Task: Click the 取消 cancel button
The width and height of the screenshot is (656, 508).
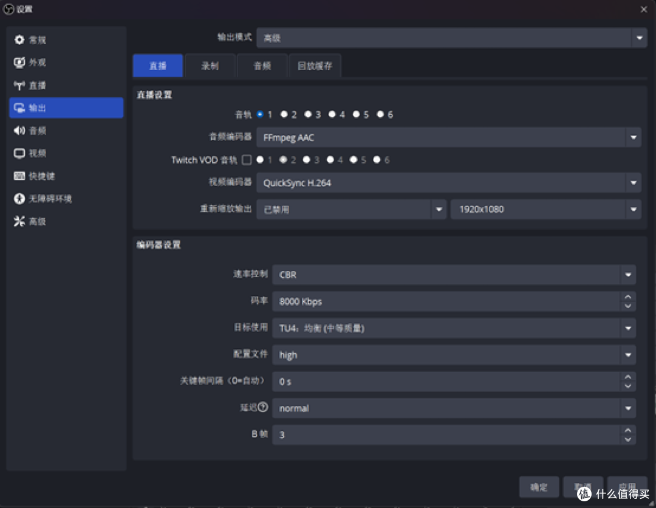Action: click(x=583, y=487)
